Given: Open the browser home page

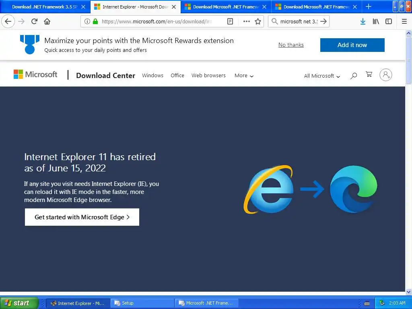Looking at the screenshot, I should coord(47,21).
